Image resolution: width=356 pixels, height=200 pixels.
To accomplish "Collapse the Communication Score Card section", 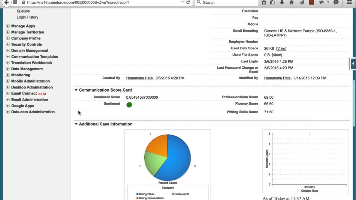I will (76, 90).
